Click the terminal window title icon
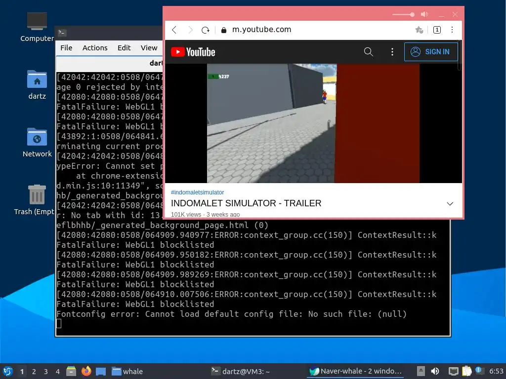 (x=62, y=33)
